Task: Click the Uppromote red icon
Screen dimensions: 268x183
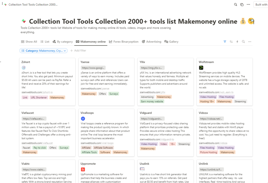Action: (83, 169)
